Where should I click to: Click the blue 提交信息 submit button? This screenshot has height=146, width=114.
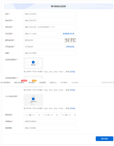click(104, 139)
